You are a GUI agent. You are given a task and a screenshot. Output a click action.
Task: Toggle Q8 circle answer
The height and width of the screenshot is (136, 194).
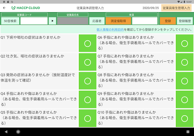pyautogui.click(x=185, y=81)
